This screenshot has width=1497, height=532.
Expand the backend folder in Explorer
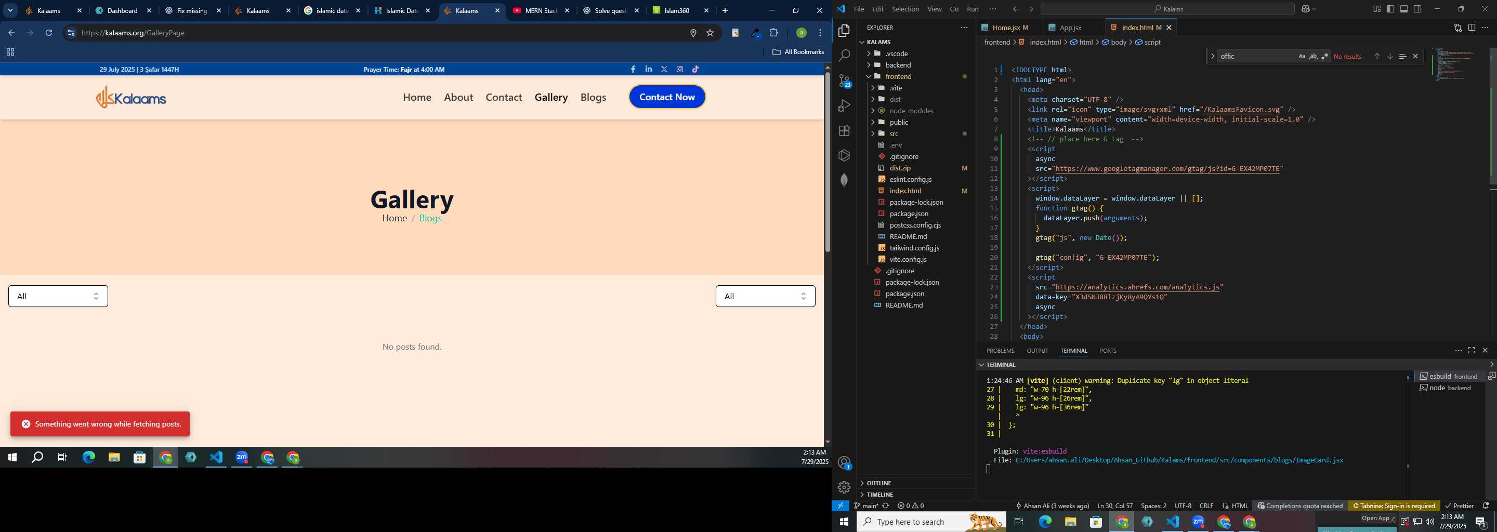click(x=916, y=65)
